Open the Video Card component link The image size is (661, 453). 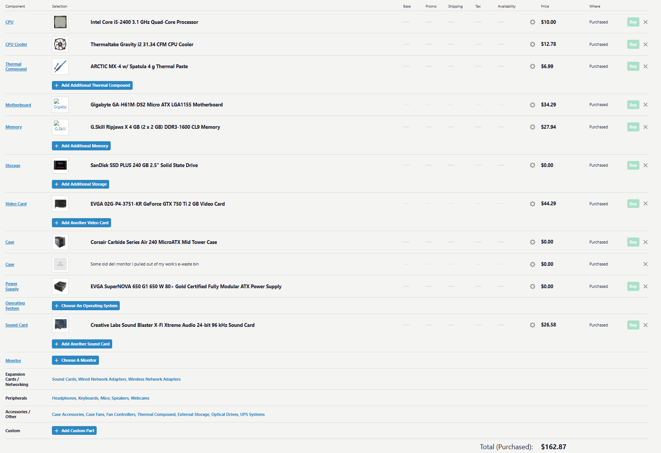(16, 204)
